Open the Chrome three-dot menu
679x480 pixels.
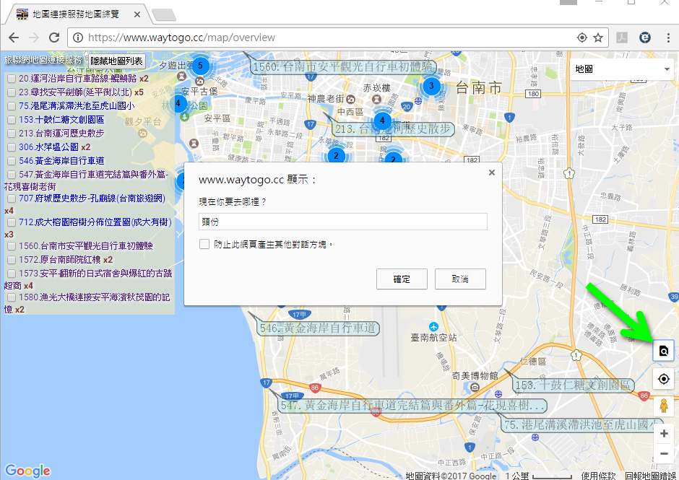point(668,38)
